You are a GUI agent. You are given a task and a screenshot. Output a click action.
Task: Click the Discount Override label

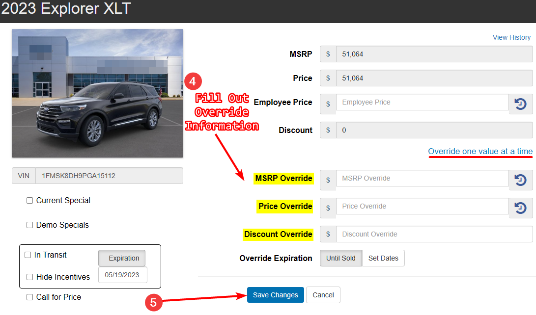[278, 235]
